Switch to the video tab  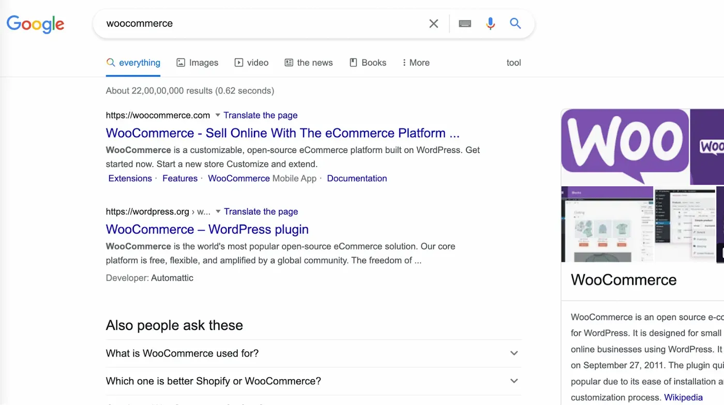coord(251,63)
